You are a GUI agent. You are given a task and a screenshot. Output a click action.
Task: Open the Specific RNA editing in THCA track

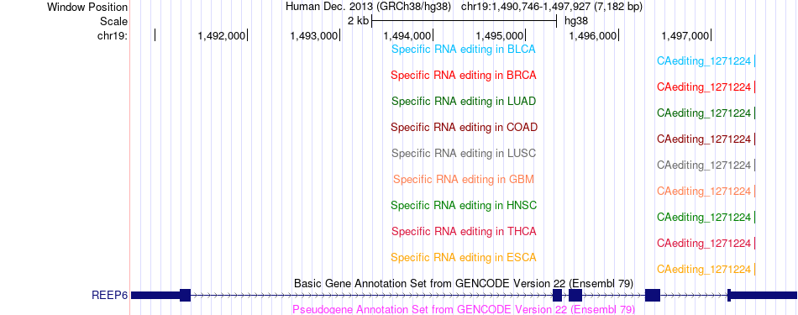[x=464, y=232]
